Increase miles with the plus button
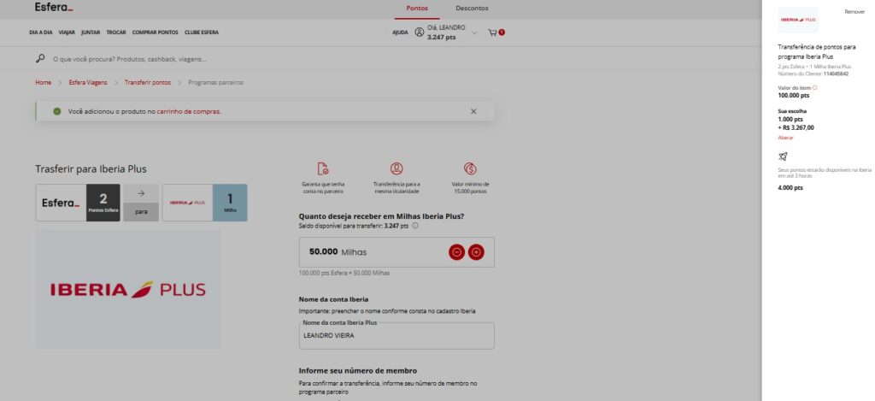 click(476, 252)
